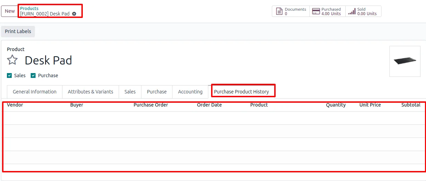The image size is (426, 181).
Task: Sort by the Order Date column header
Action: (209, 105)
